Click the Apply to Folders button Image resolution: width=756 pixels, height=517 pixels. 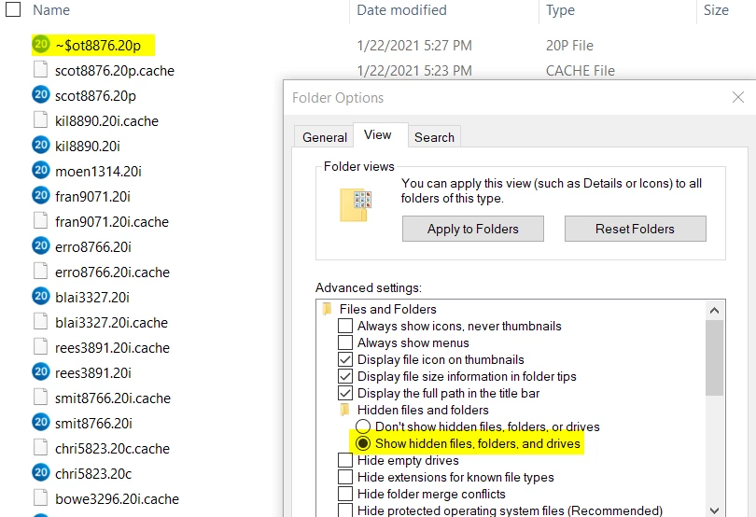(473, 229)
